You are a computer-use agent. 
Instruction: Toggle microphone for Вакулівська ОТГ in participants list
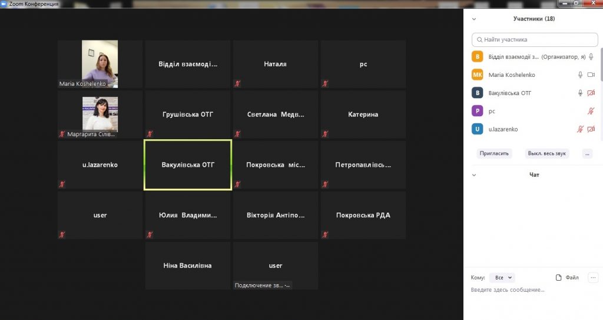pyautogui.click(x=580, y=93)
